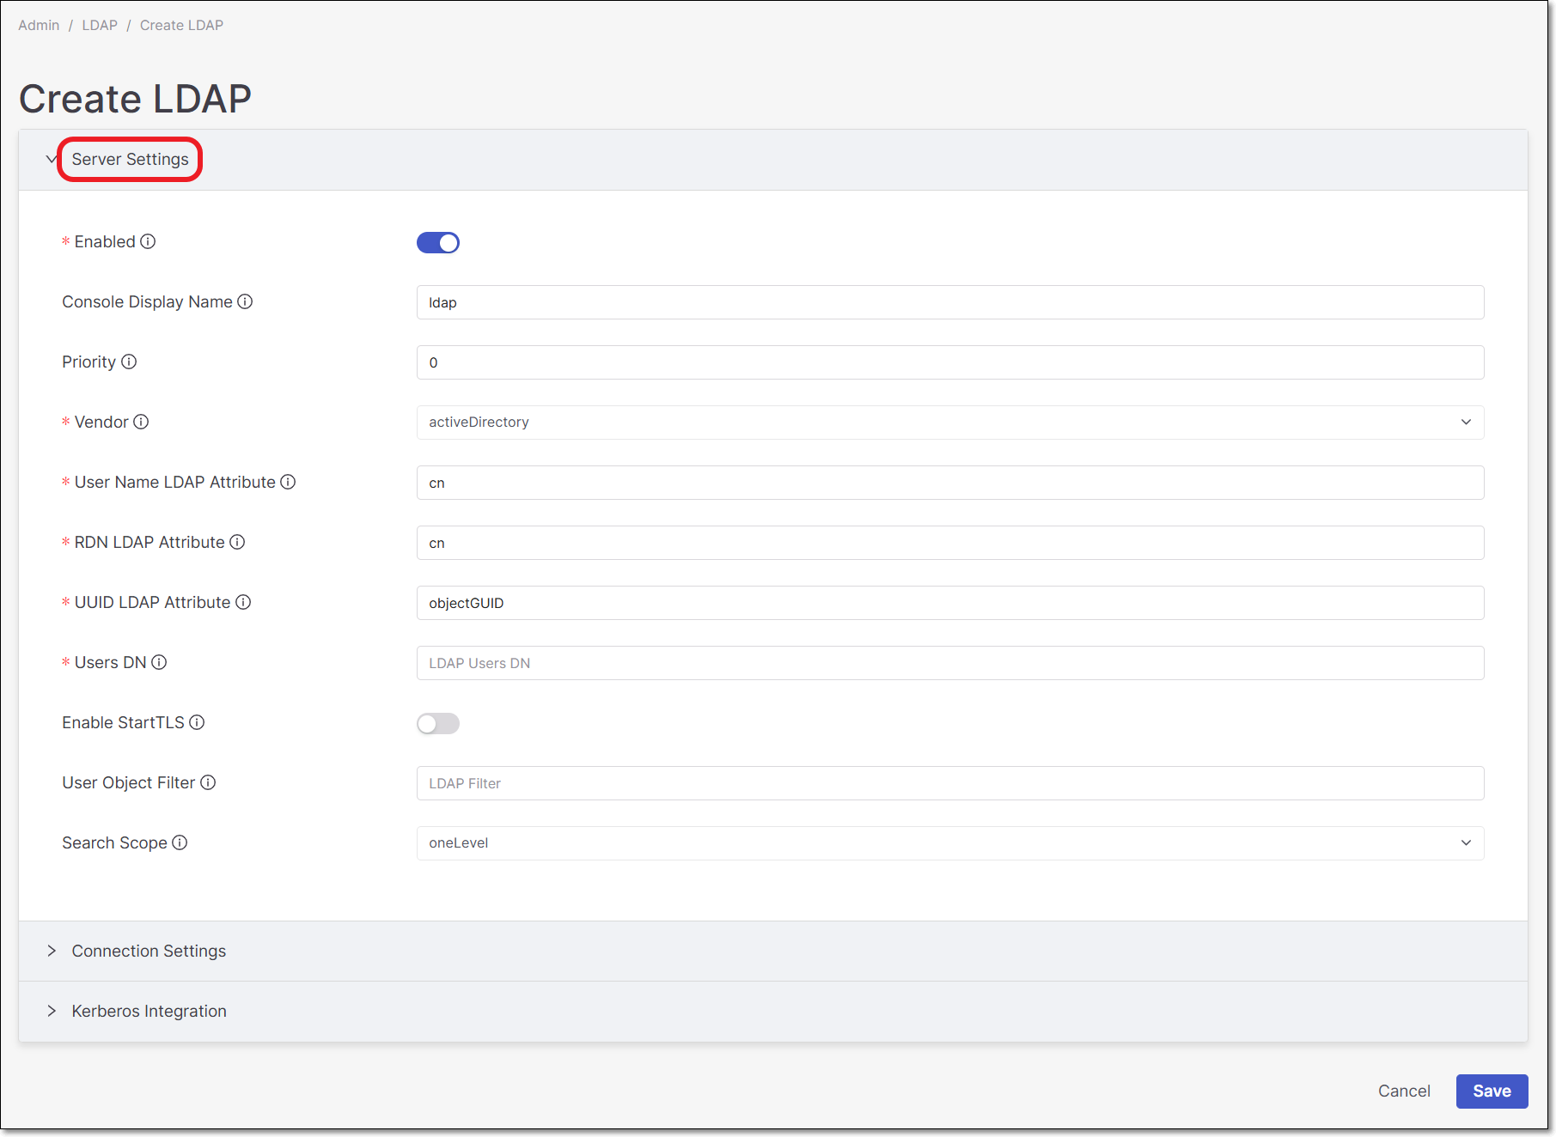The image size is (1556, 1137).
Task: Focus the Console Display Name field
Action: point(950,302)
